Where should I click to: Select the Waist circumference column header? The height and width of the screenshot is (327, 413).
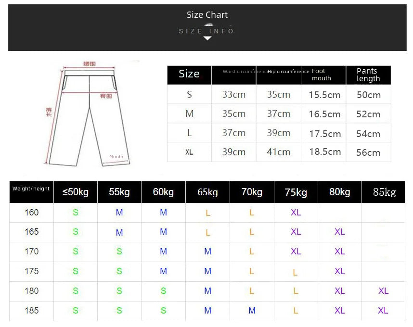234,72
